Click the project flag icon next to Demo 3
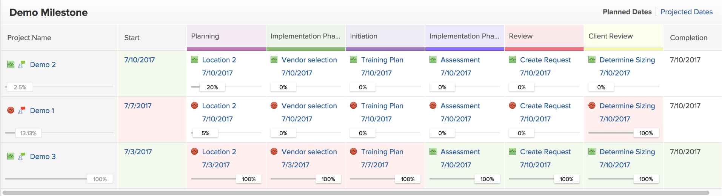Viewport: 722px width, 196px height. pos(22,156)
